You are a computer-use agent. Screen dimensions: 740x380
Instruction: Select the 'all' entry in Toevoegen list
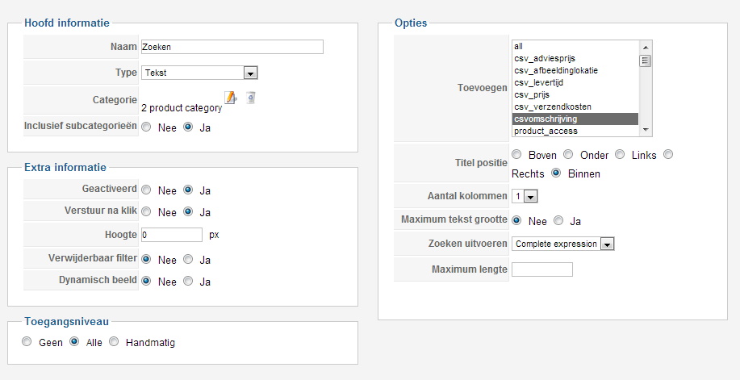point(519,46)
